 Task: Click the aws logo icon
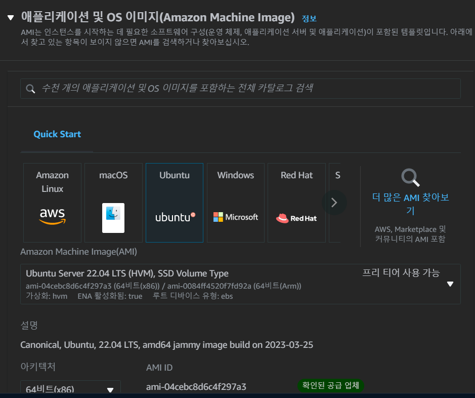point(53,216)
